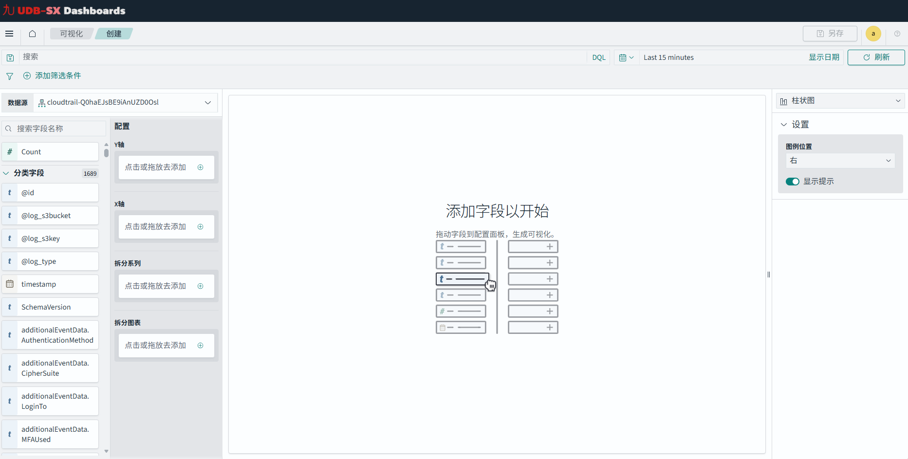908x459 pixels.
Task: Click the 刷新 refresh button
Action: coord(876,57)
